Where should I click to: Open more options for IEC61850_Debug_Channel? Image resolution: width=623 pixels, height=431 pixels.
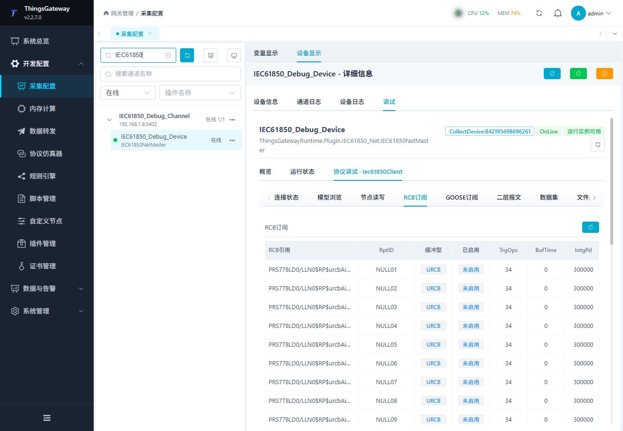(232, 119)
